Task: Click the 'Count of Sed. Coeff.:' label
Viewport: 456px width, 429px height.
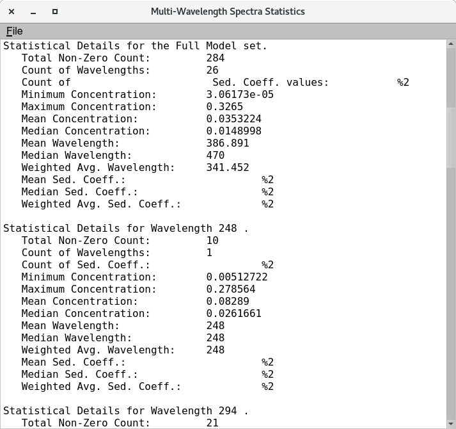Action: pos(86,264)
